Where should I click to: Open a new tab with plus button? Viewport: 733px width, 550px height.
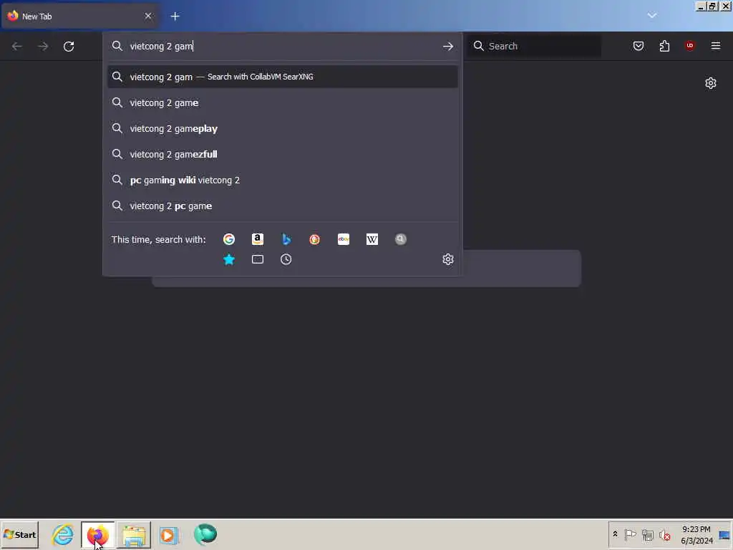(x=175, y=16)
